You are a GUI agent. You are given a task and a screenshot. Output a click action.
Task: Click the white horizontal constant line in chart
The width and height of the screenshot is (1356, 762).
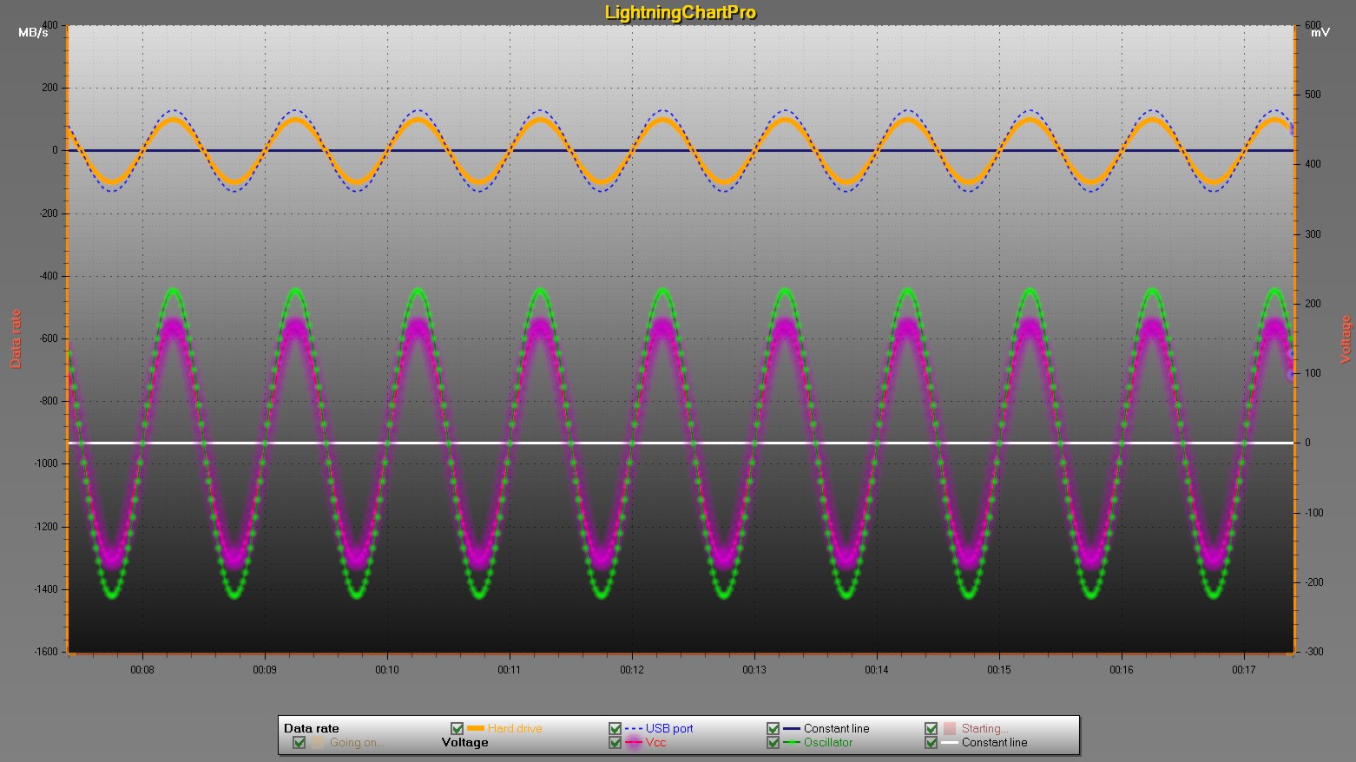681,443
